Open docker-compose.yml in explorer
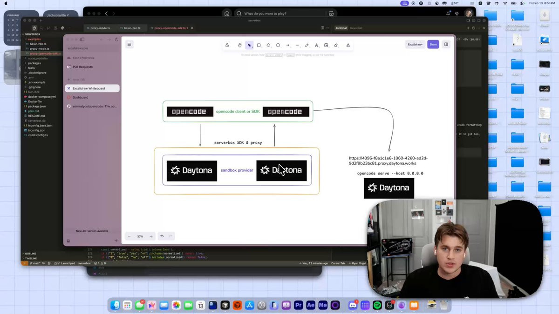559x314 pixels. coord(41,97)
